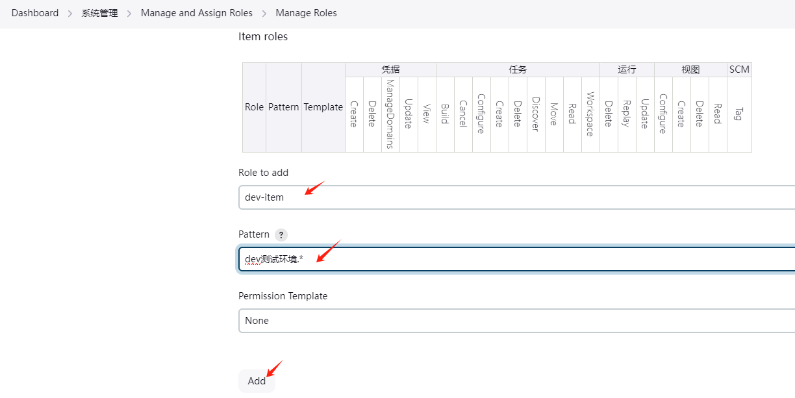Click the 凭据 group header
This screenshot has width=795, height=398.
(390, 69)
